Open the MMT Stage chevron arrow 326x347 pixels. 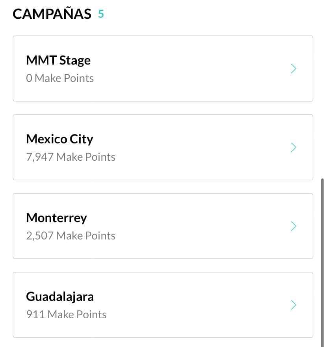click(x=293, y=69)
